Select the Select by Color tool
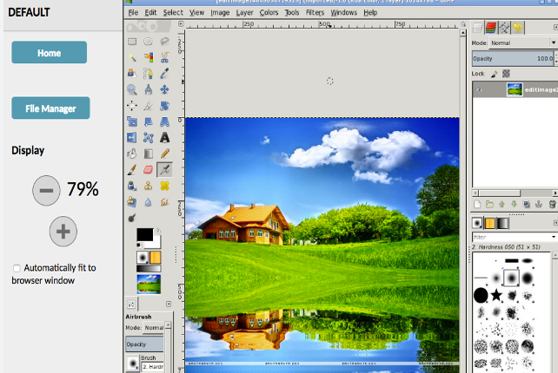Screen dimensions: 558x373 (x=148, y=57)
